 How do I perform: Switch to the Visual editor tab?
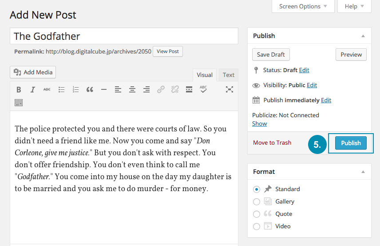pos(205,75)
